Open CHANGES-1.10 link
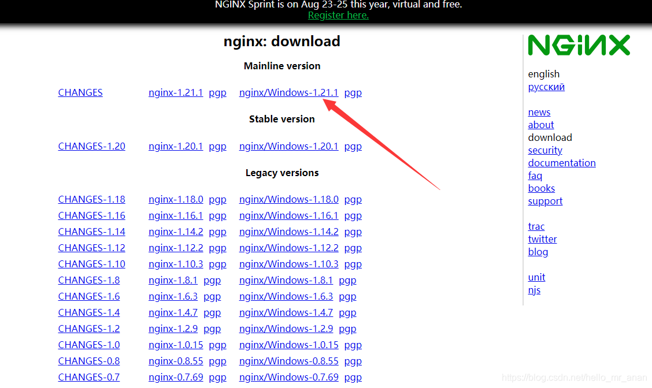 tap(91, 264)
